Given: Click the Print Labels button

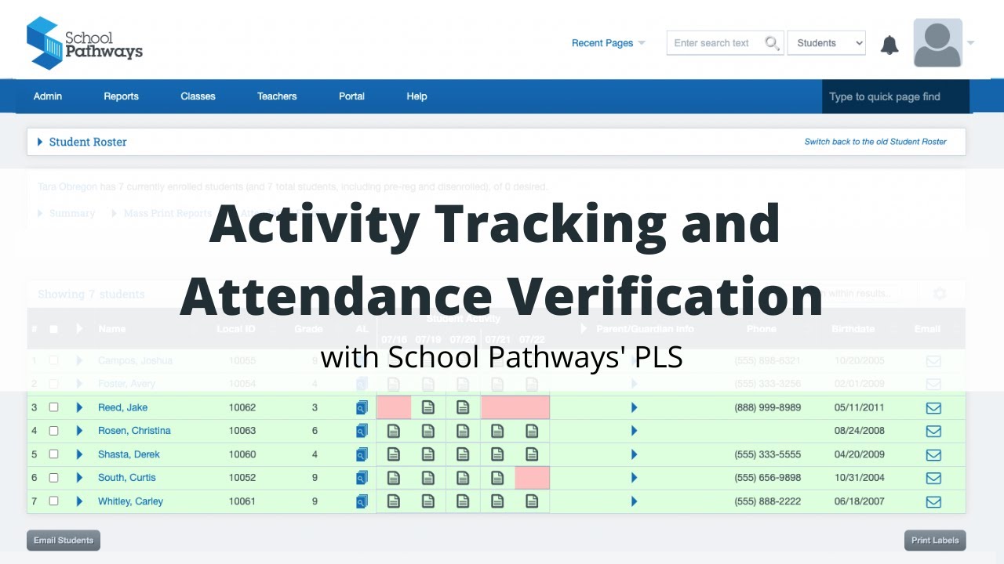Looking at the screenshot, I should 935,540.
